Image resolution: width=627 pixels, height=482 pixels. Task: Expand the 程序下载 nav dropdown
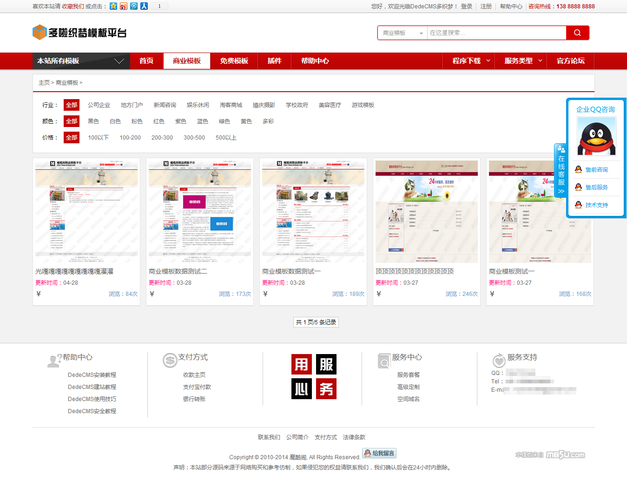pyautogui.click(x=471, y=61)
